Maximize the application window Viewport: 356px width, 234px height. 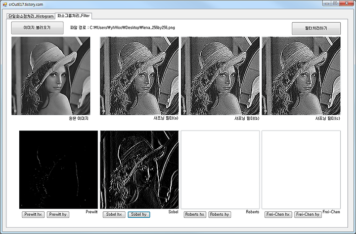[x=335, y=3]
